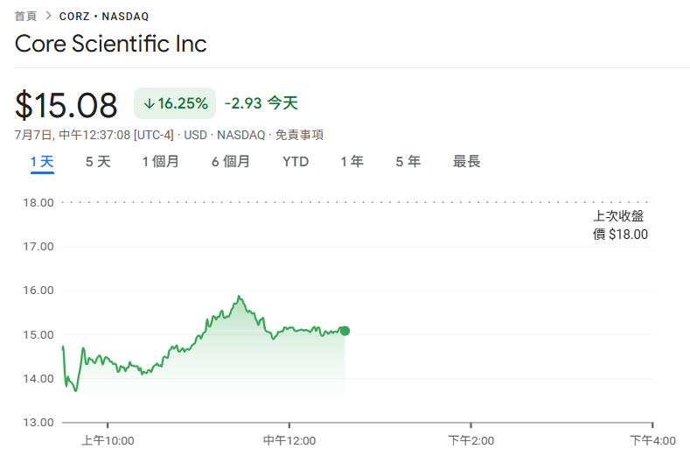Click the breadcrumb chevron after 首頁
Viewport: 690px width, 463px height.
click(49, 16)
